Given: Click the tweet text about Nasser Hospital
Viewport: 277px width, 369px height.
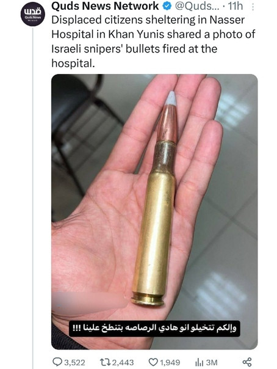Looking at the screenshot, I should pos(153,42).
